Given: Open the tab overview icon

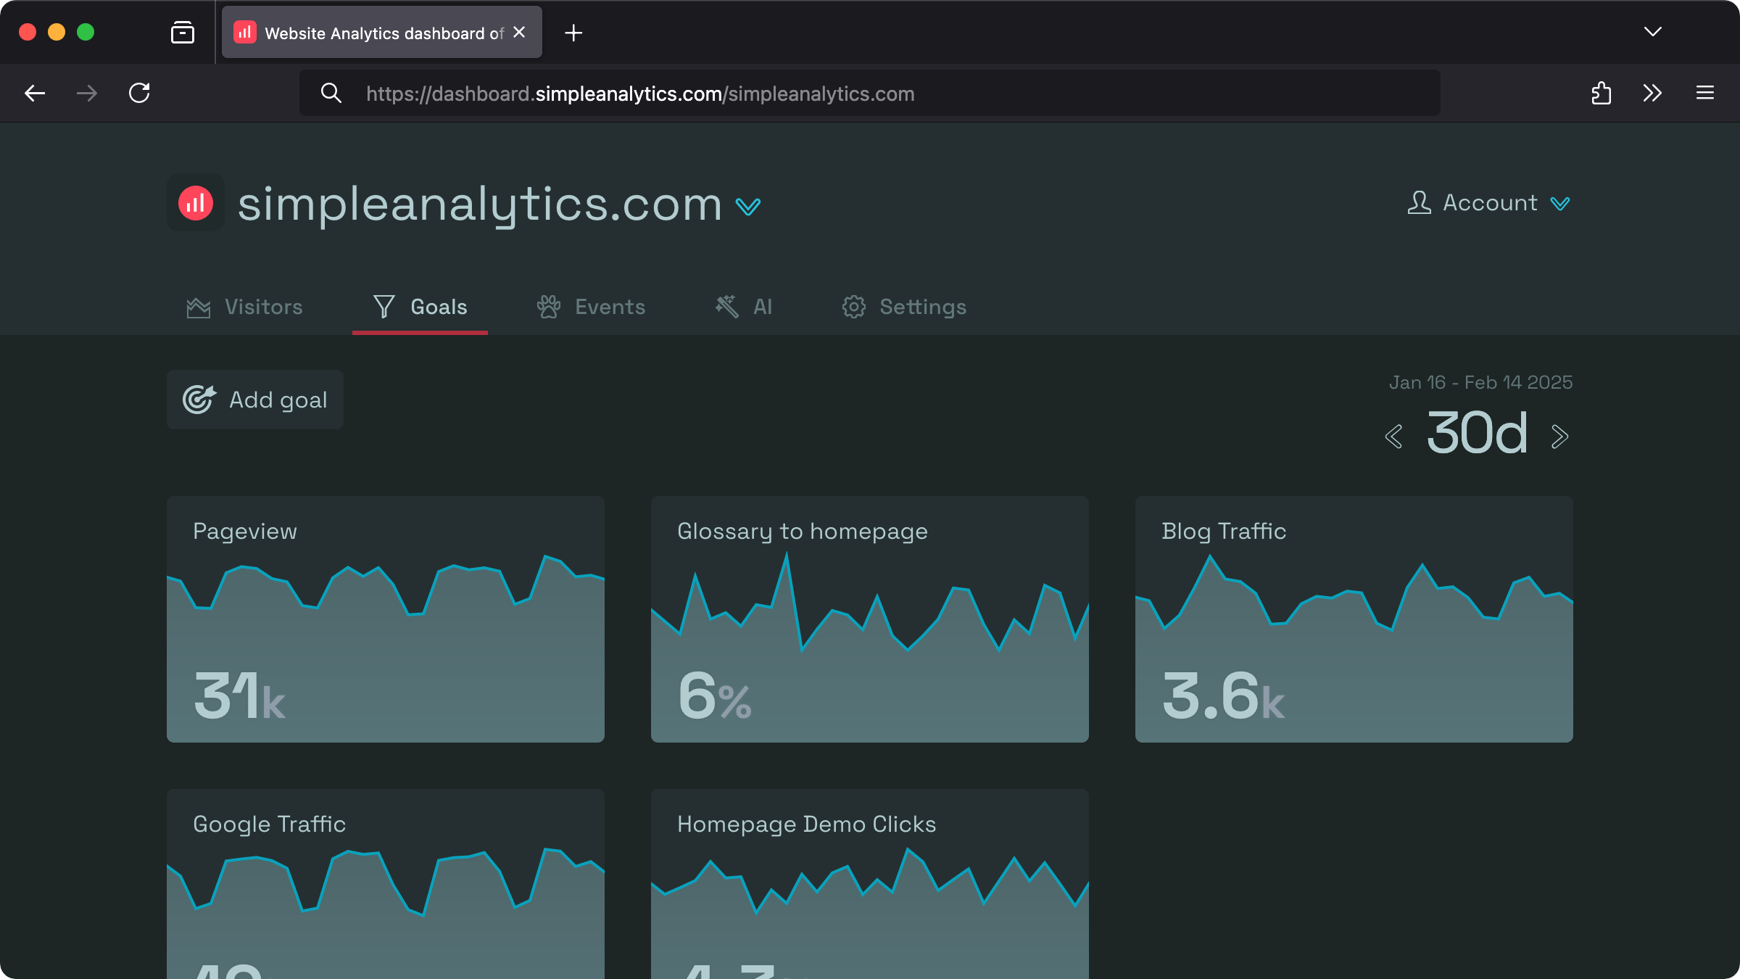Looking at the screenshot, I should tap(183, 33).
